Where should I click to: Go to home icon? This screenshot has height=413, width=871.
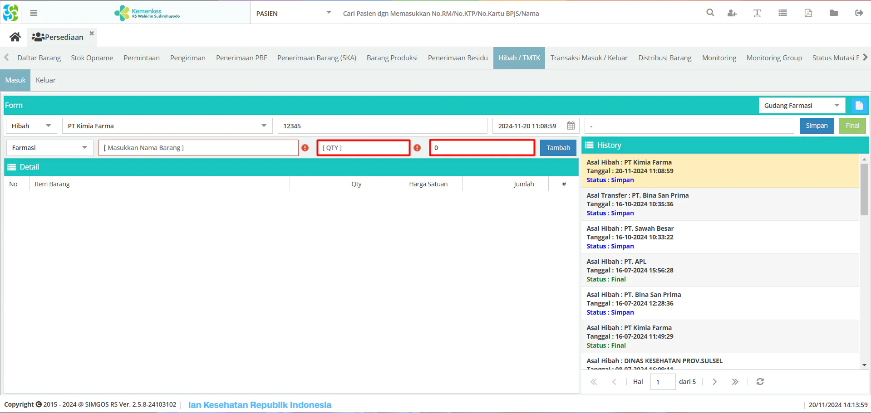pos(15,37)
